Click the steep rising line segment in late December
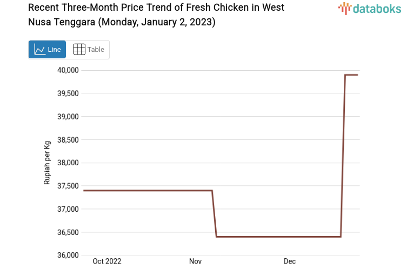 pos(343,157)
